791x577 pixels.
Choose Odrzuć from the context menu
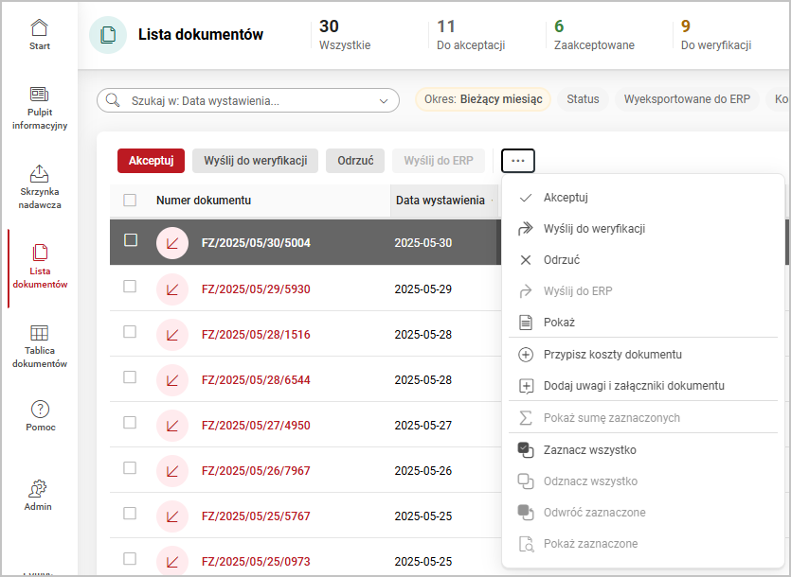click(x=643, y=260)
